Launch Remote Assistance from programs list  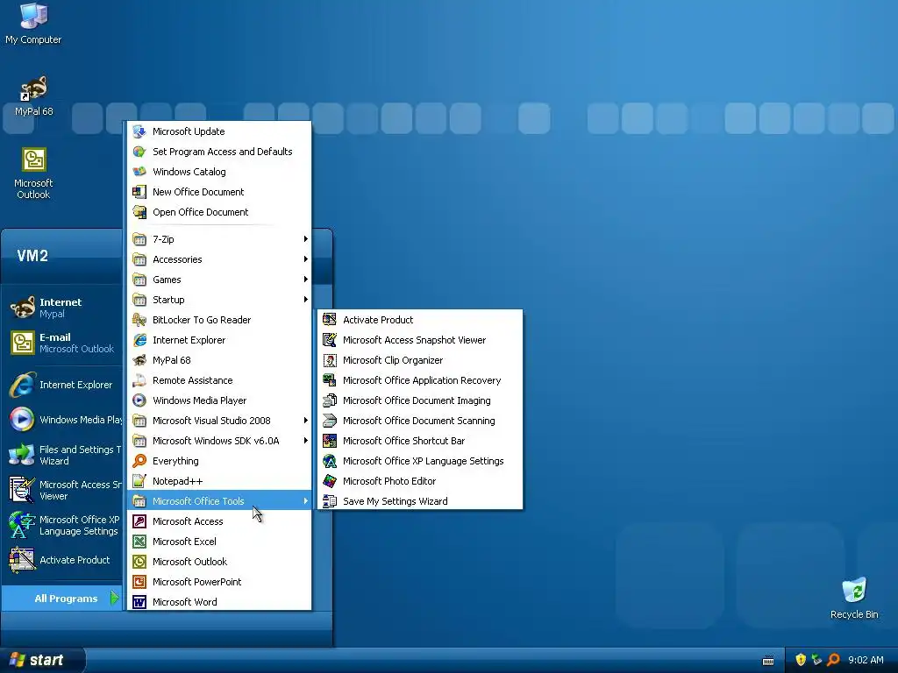(219, 380)
